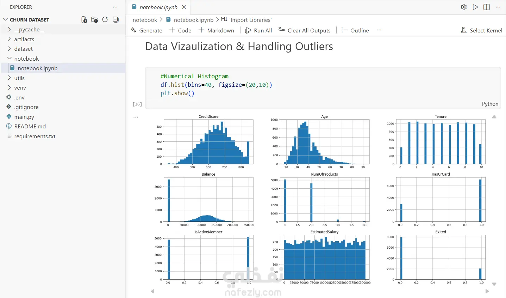The width and height of the screenshot is (506, 298).
Task: Open main.py in the file tree
Action: click(x=24, y=117)
